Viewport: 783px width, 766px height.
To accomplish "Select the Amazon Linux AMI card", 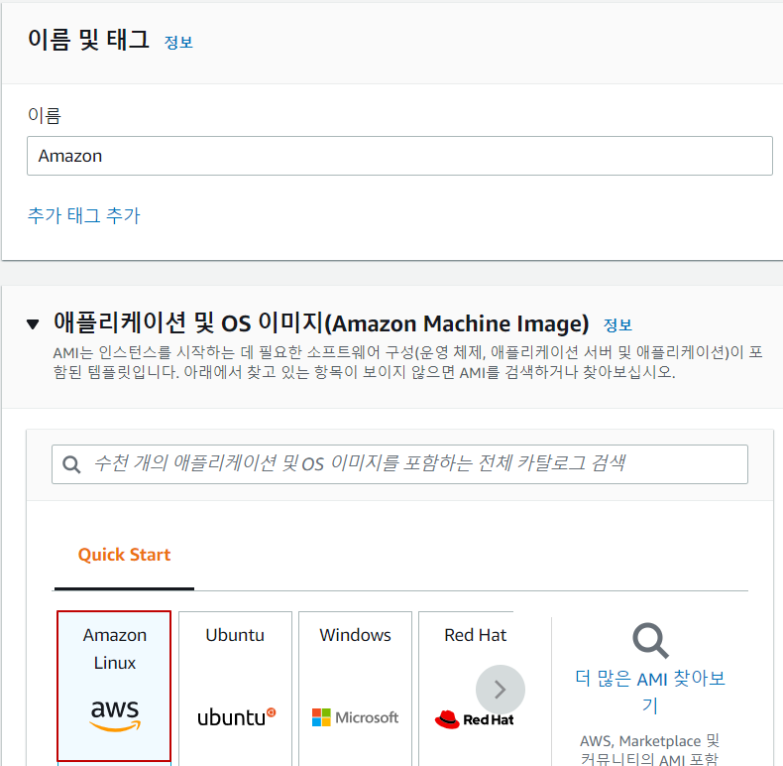I will point(114,686).
